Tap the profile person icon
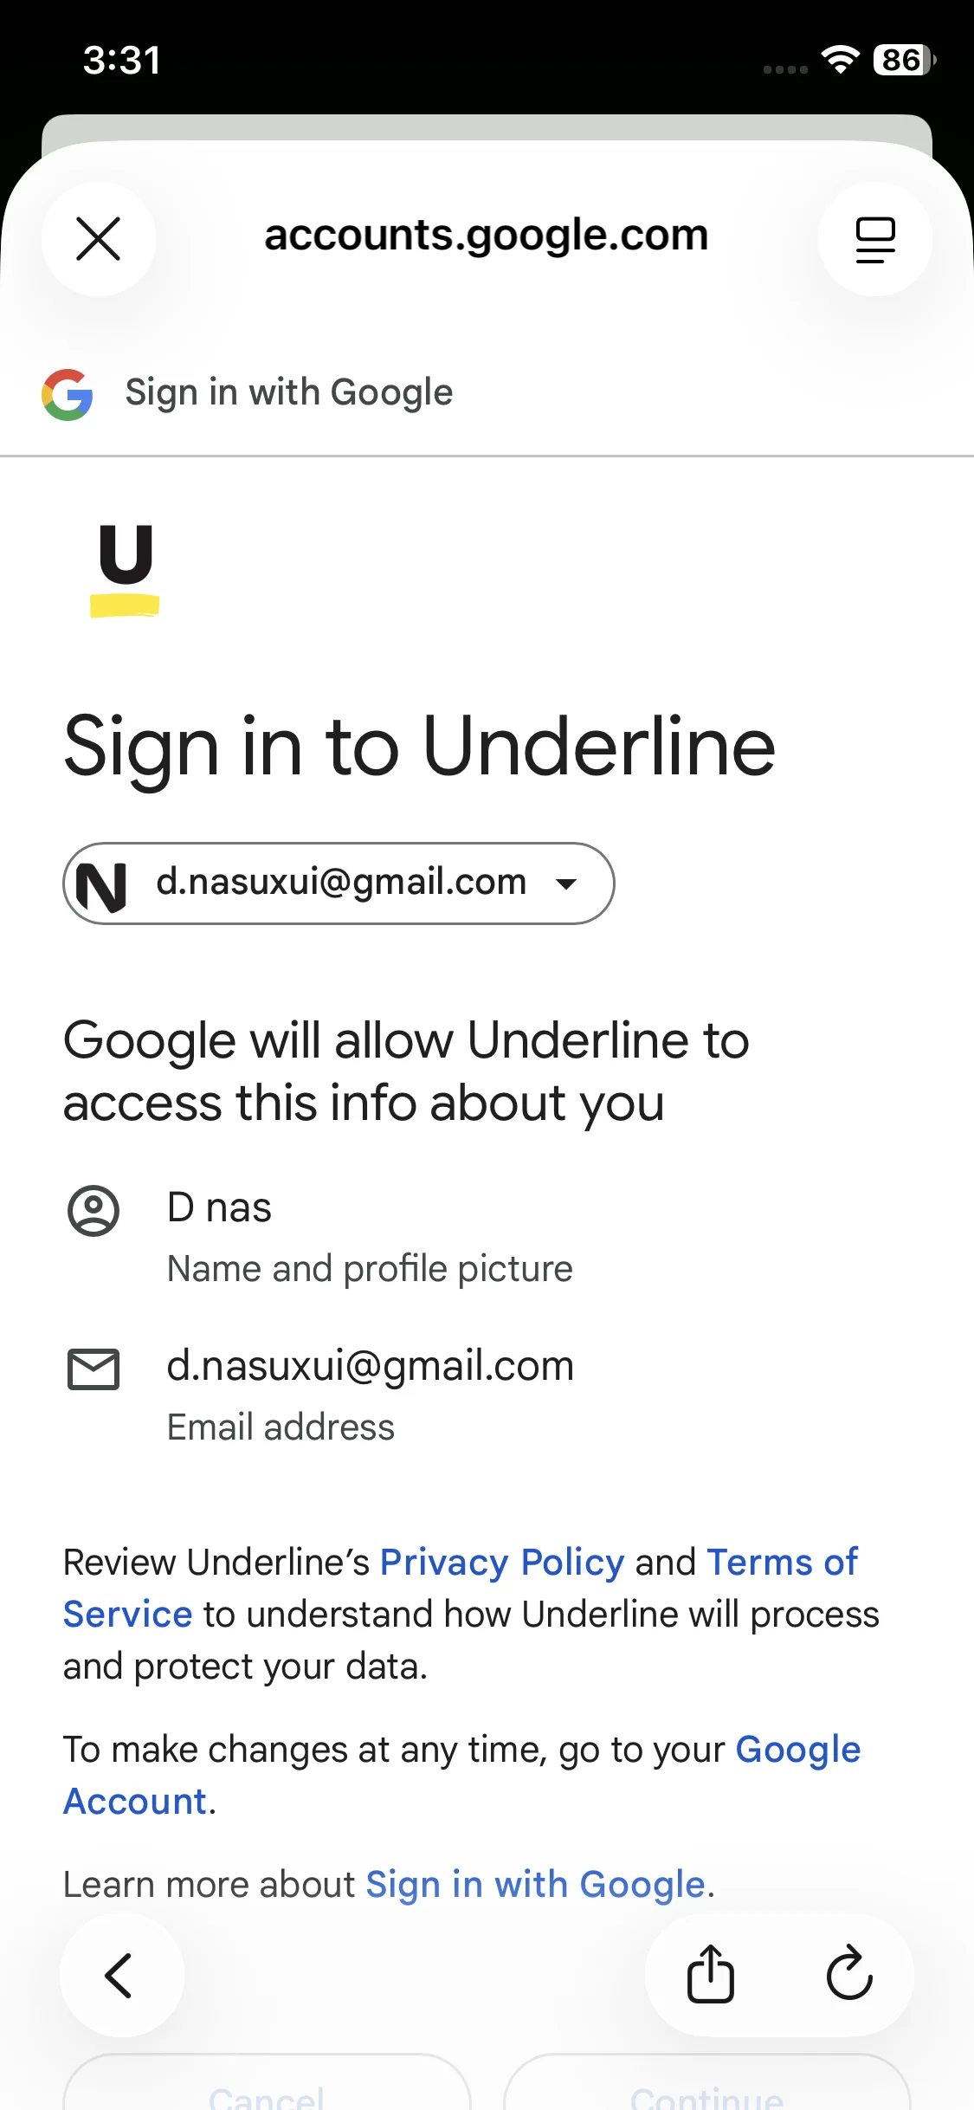This screenshot has width=974, height=2110. coord(94,1210)
